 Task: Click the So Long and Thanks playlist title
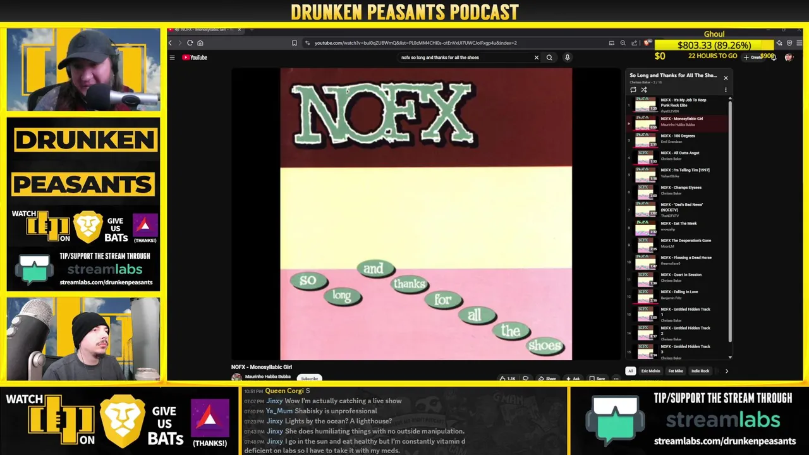point(673,76)
